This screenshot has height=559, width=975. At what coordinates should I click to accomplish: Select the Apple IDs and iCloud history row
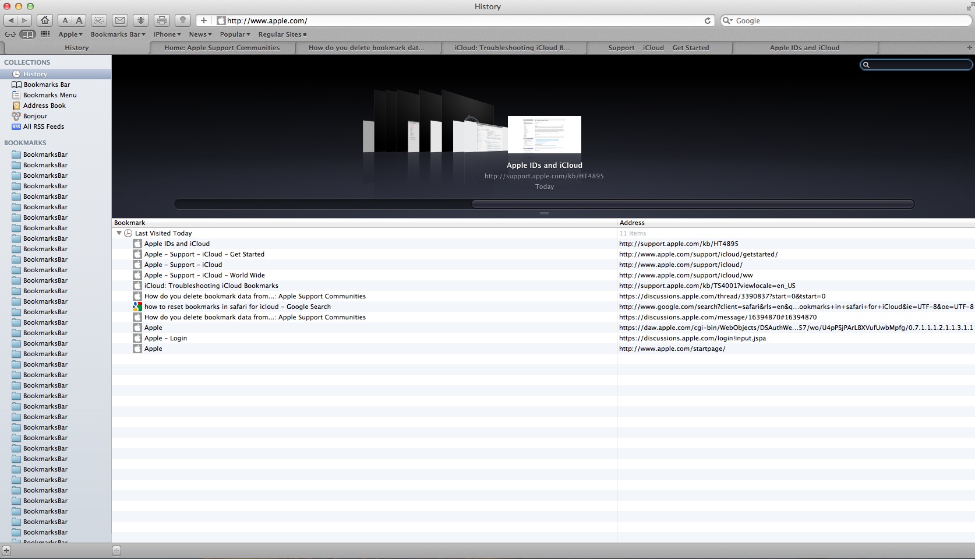(x=543, y=244)
